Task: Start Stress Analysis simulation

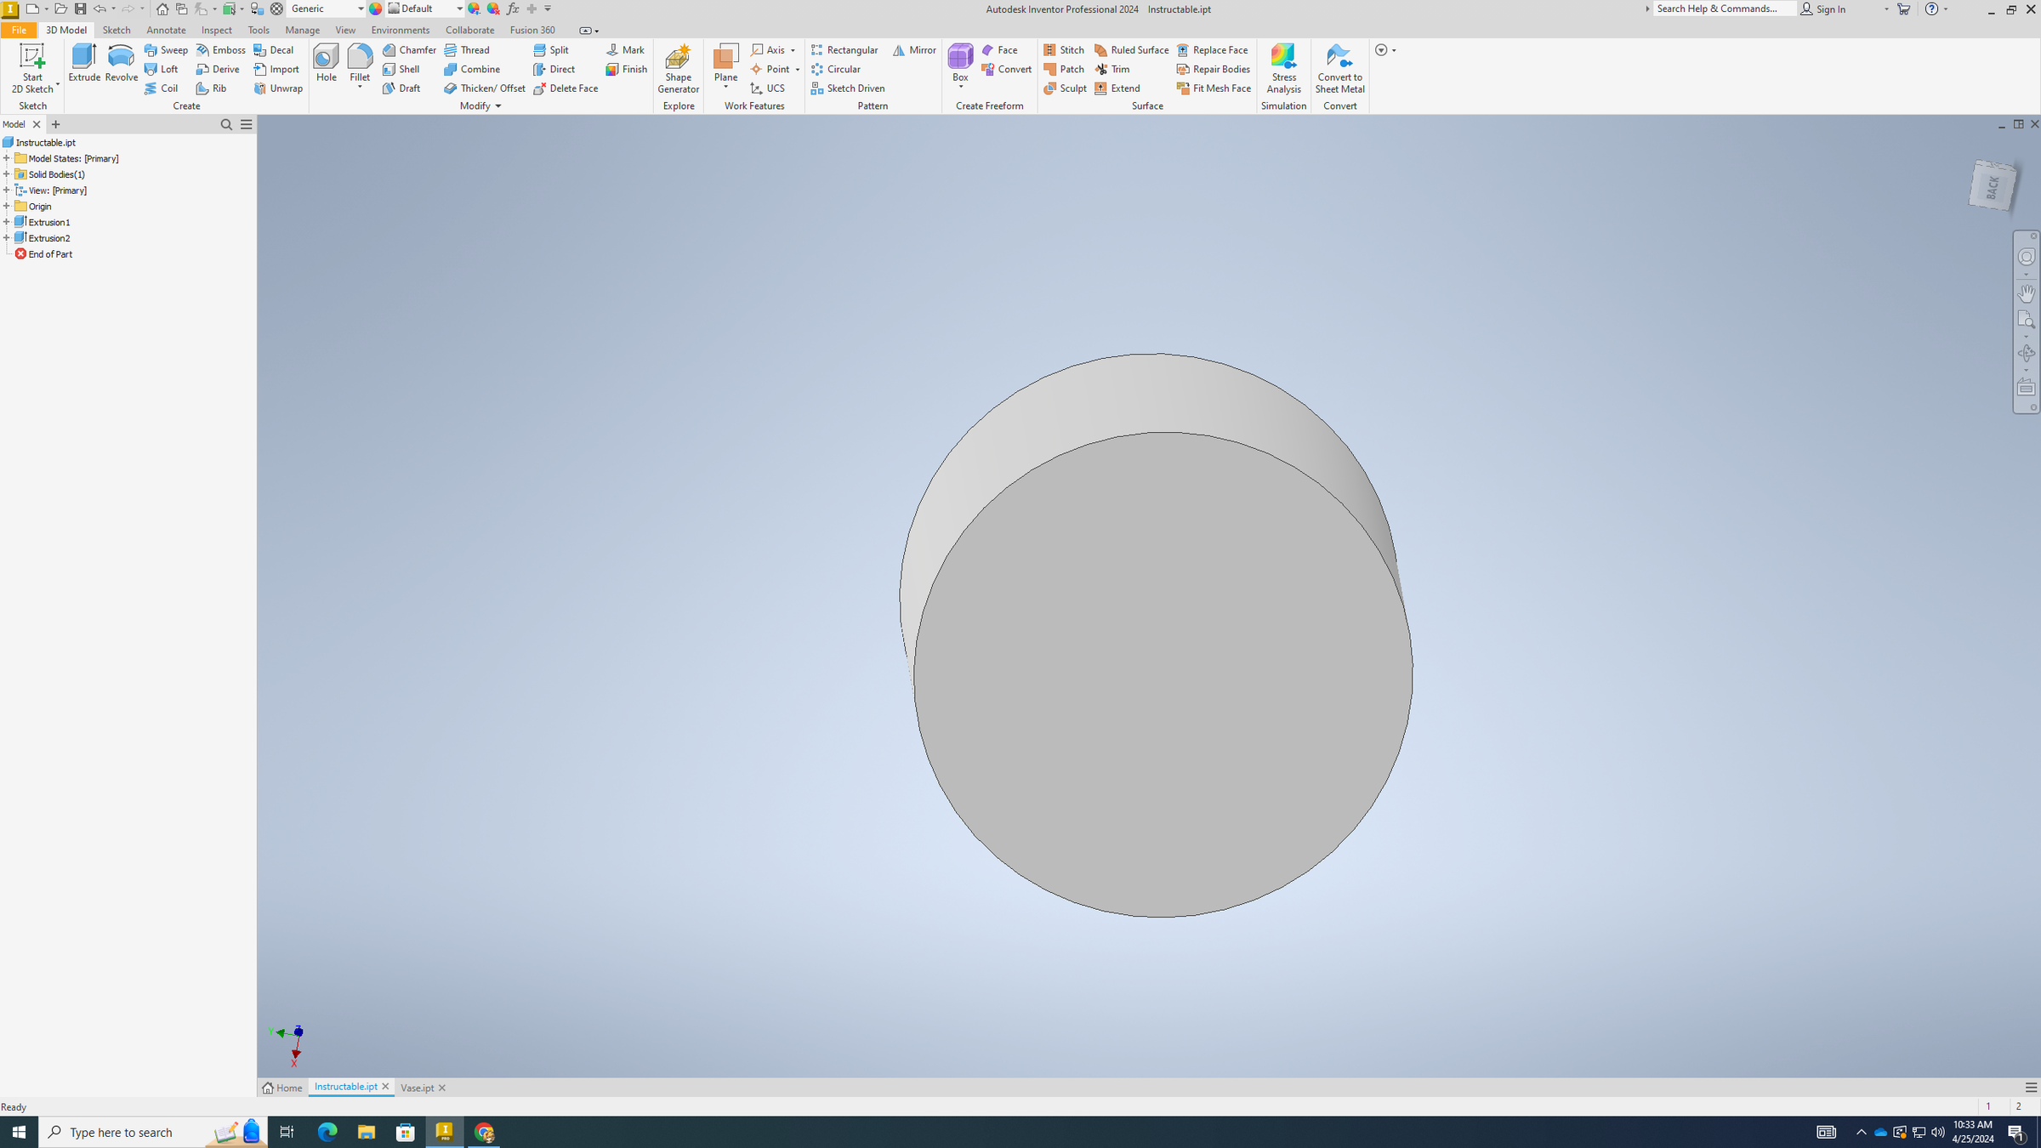Action: pos(1283,69)
